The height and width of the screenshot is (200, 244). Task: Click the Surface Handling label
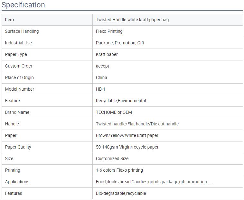(22, 31)
